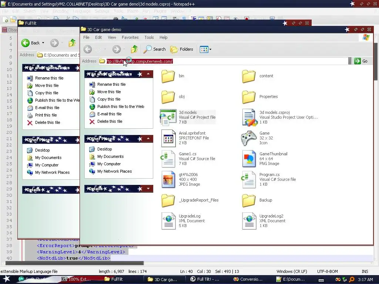Image resolution: width=379 pixels, height=284 pixels.
Task: Collapse File and Folder Tasks panel in front window
Action: pyautogui.click(x=148, y=74)
